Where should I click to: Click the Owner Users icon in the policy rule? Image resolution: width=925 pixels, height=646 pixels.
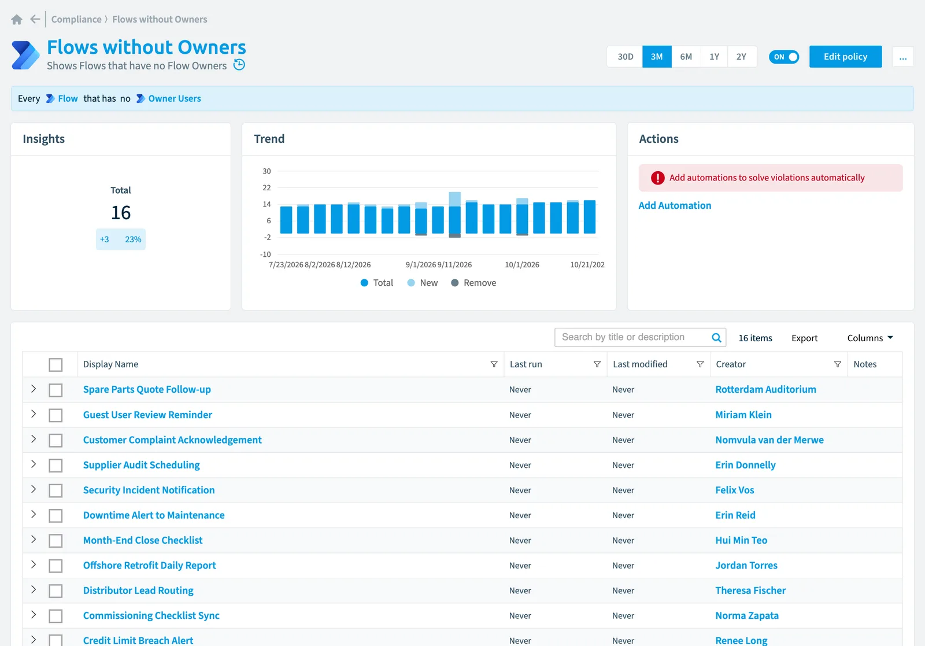(x=140, y=99)
